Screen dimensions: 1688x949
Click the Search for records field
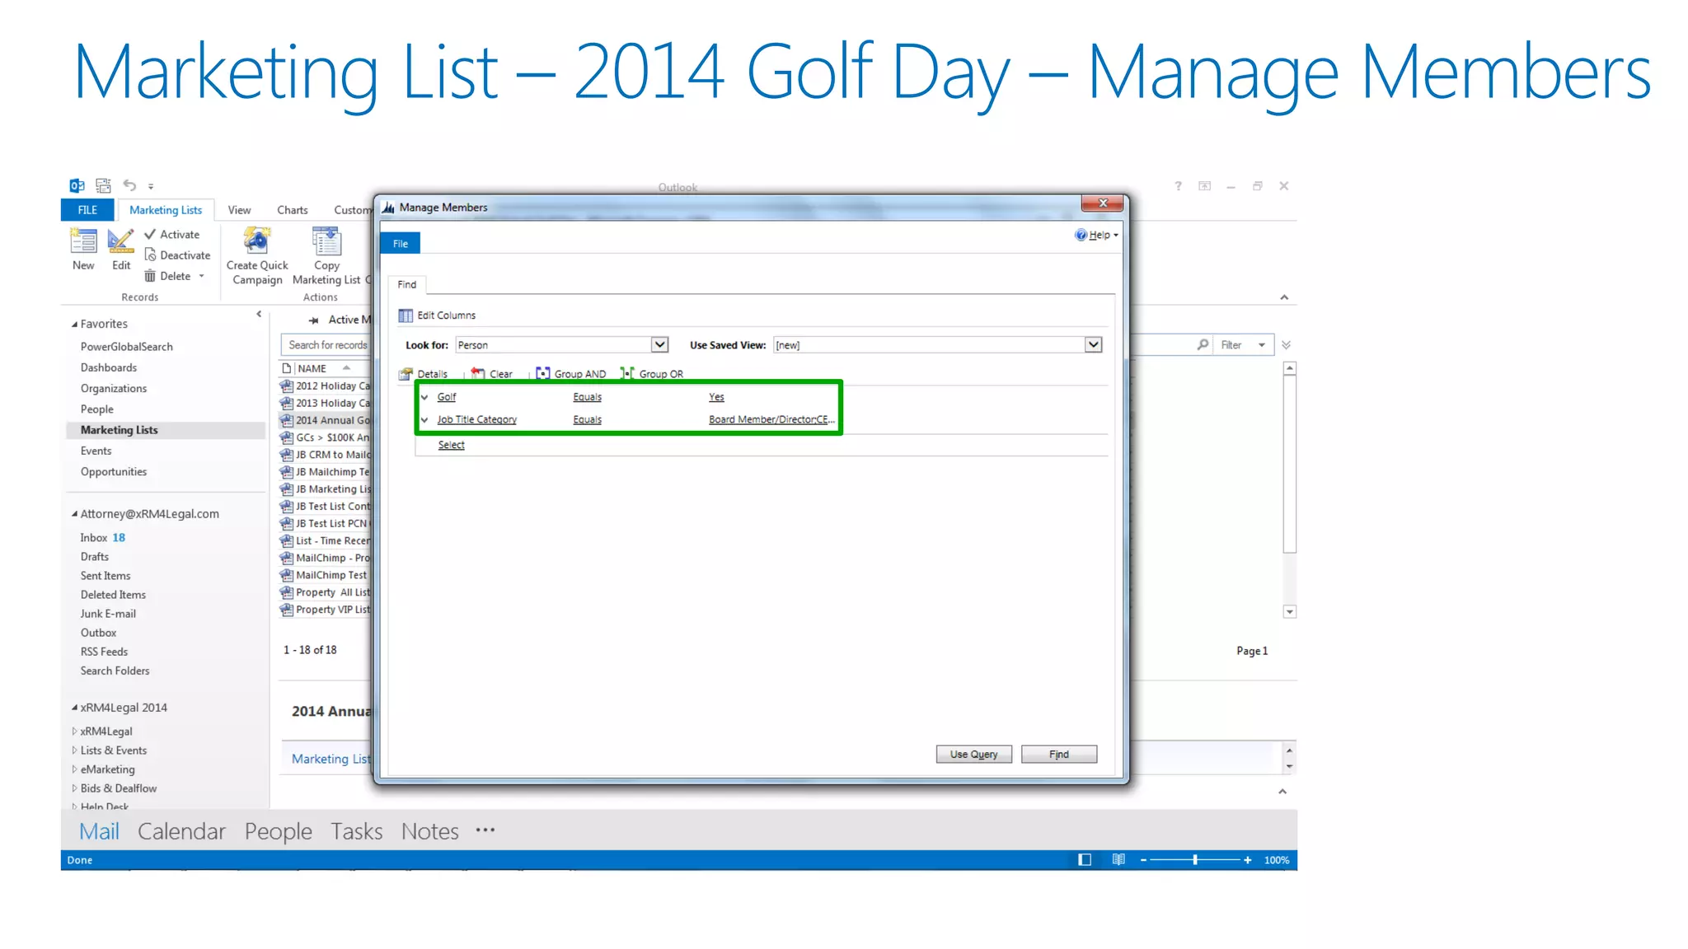(x=327, y=345)
